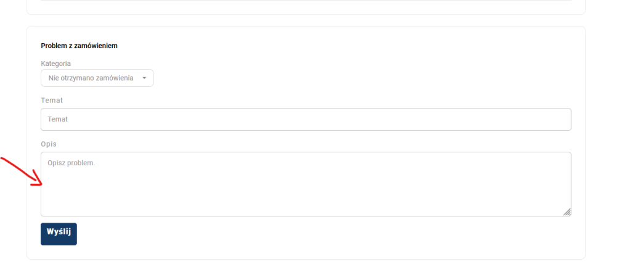Click the 'Temat' placeholder inside the input
This screenshot has height=280, width=631.
pyautogui.click(x=57, y=120)
